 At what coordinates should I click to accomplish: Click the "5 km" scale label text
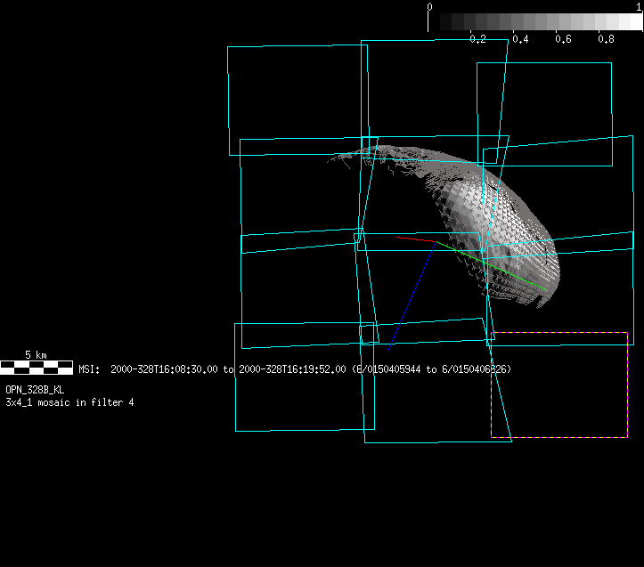[36, 354]
